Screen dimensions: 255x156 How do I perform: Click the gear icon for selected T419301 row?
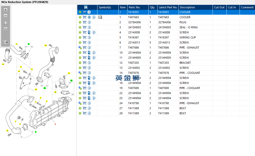tap(80, 12)
